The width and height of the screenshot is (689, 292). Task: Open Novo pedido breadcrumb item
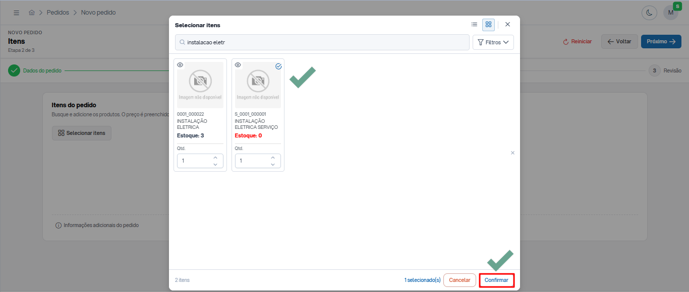[x=98, y=13]
